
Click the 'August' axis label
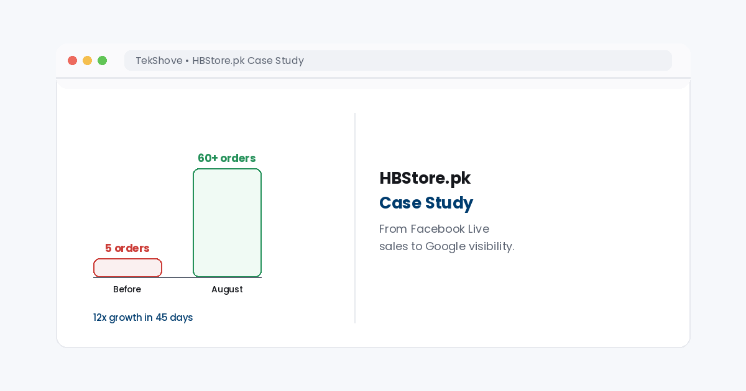pyautogui.click(x=227, y=289)
